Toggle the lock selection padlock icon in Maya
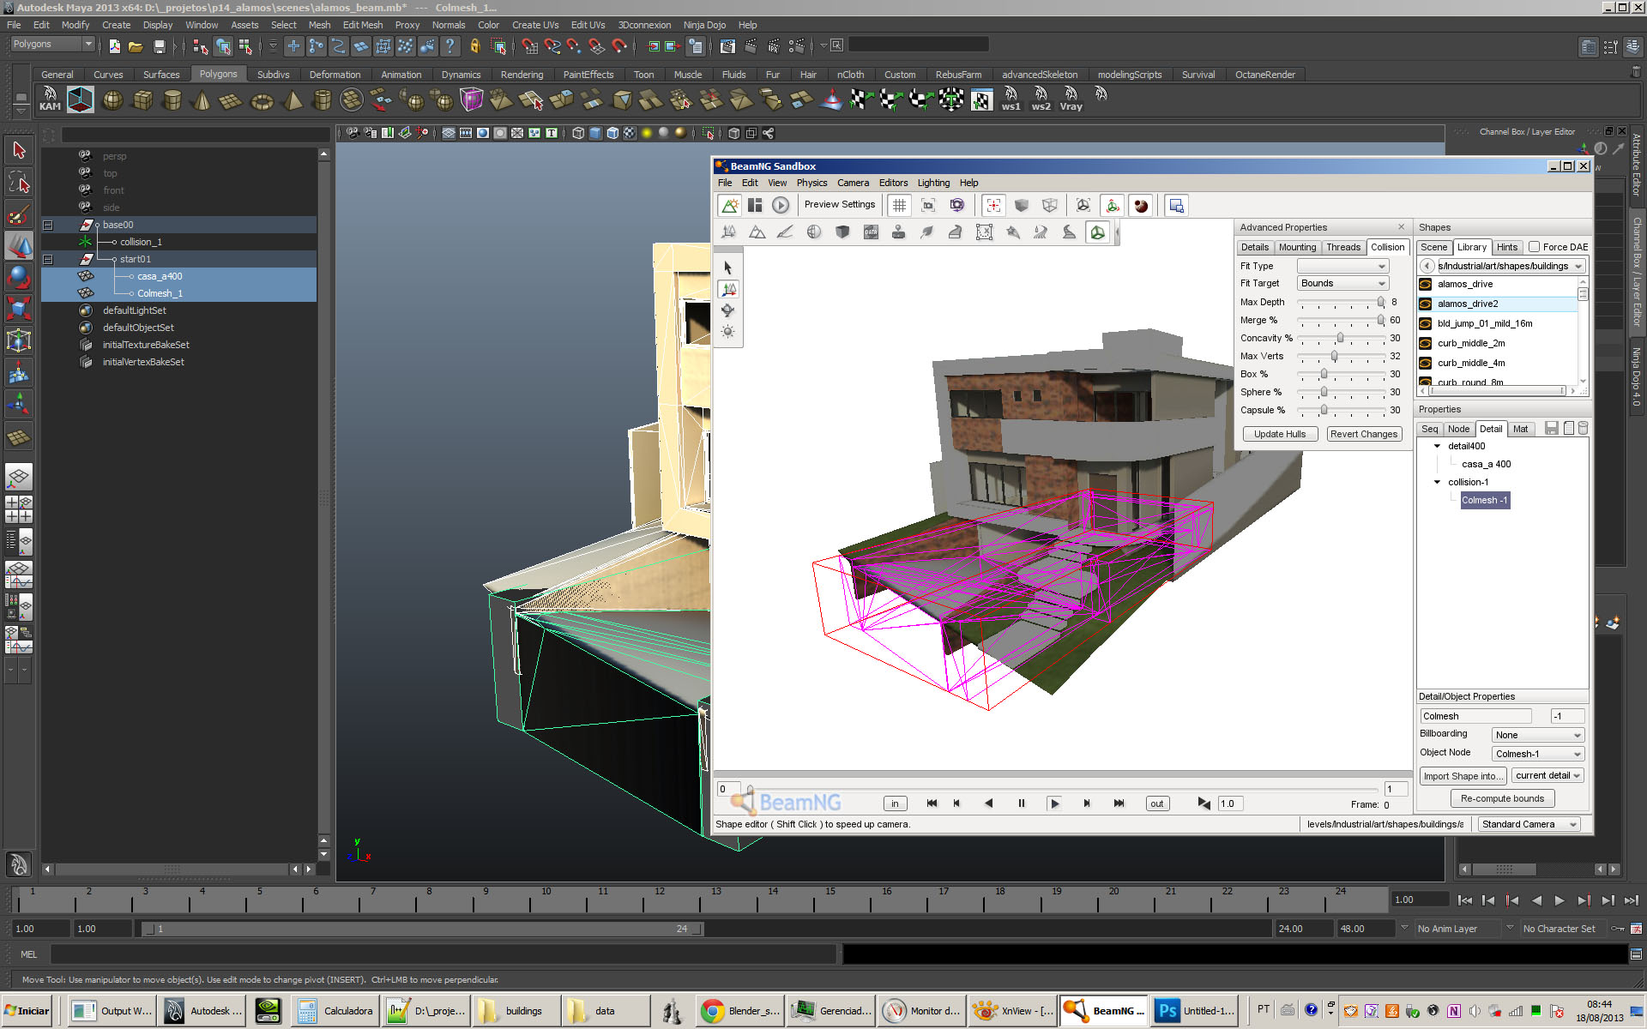 (474, 46)
